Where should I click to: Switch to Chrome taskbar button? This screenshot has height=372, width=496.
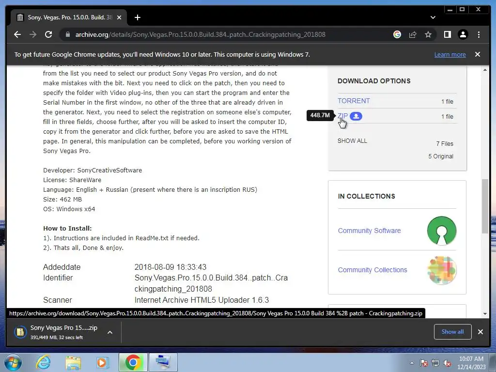133,362
